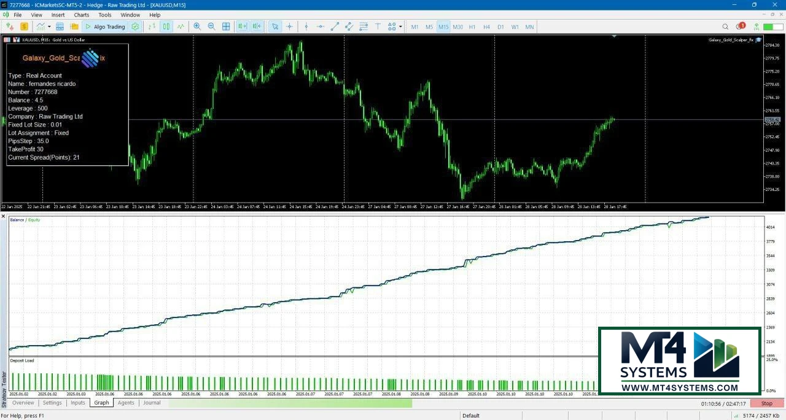Open the Settings tab in Strategy Tester
Image resolution: width=786 pixels, height=420 pixels.
coord(52,403)
